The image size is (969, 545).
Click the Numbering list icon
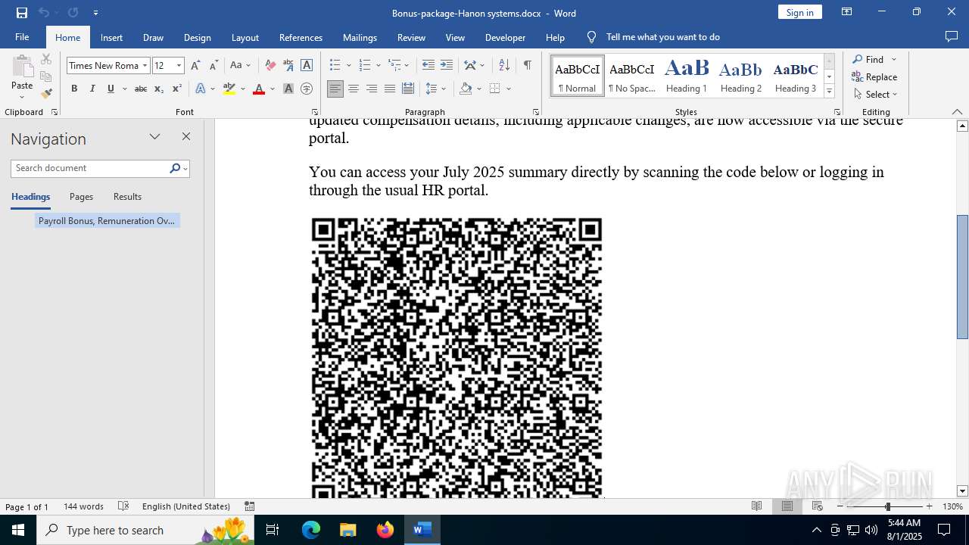(365, 66)
